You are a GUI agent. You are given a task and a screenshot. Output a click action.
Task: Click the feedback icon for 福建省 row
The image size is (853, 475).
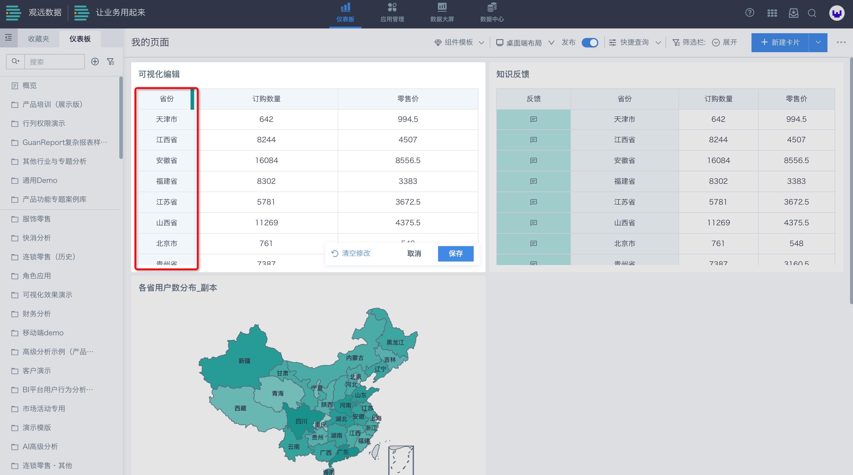(533, 181)
